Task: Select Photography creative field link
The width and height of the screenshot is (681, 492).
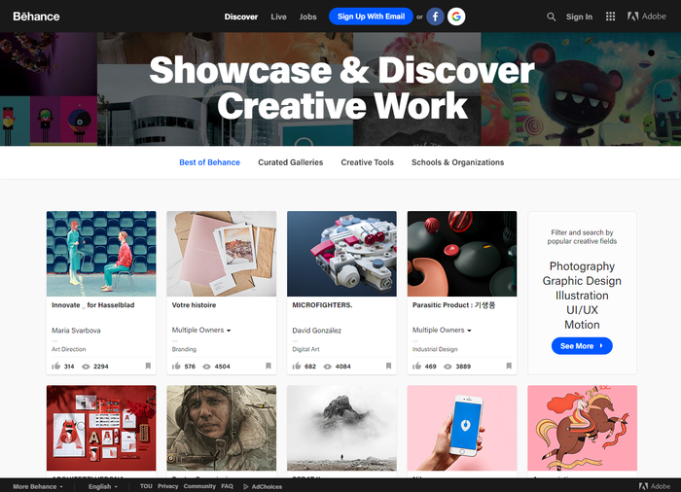Action: tap(582, 266)
